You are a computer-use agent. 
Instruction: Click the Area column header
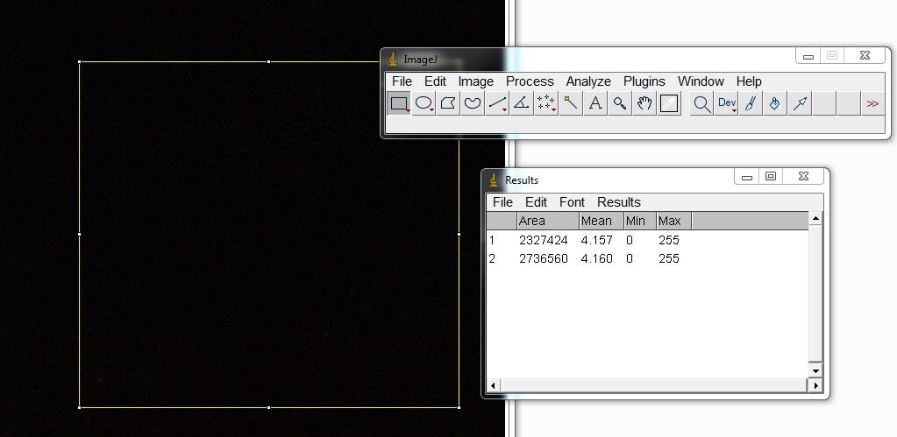click(x=547, y=221)
